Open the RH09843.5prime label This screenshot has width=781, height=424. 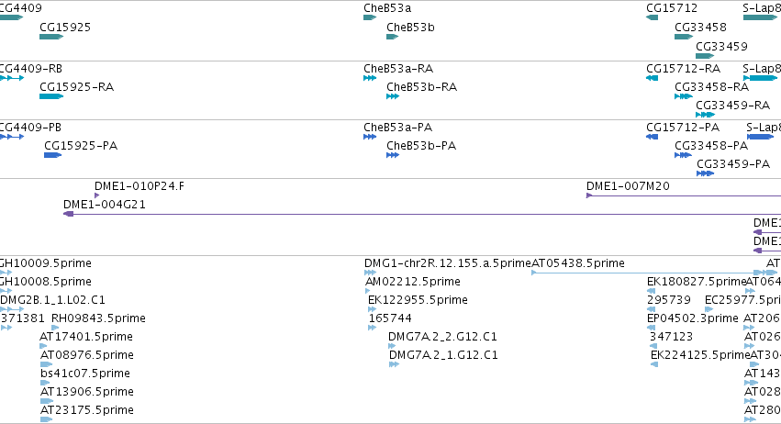click(98, 318)
